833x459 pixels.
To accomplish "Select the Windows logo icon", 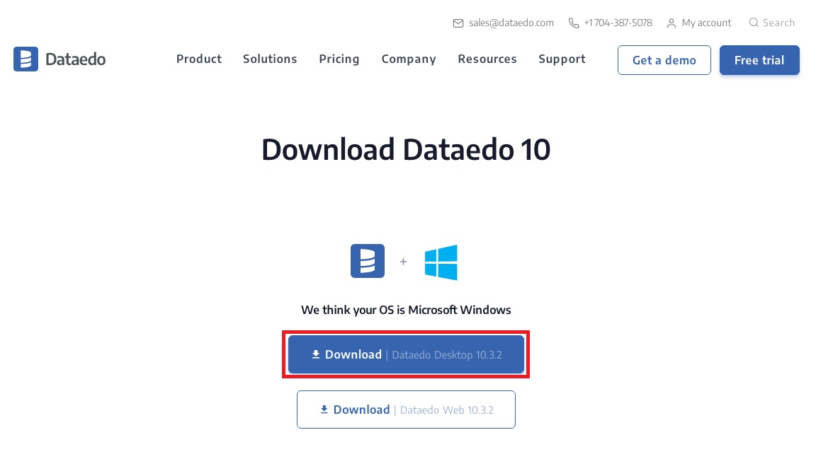I will click(x=441, y=262).
